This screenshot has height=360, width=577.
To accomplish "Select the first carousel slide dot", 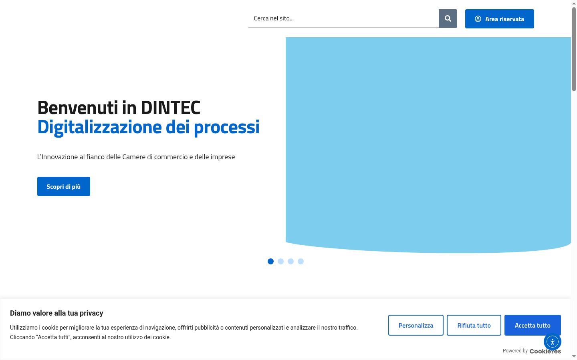I will [x=270, y=261].
